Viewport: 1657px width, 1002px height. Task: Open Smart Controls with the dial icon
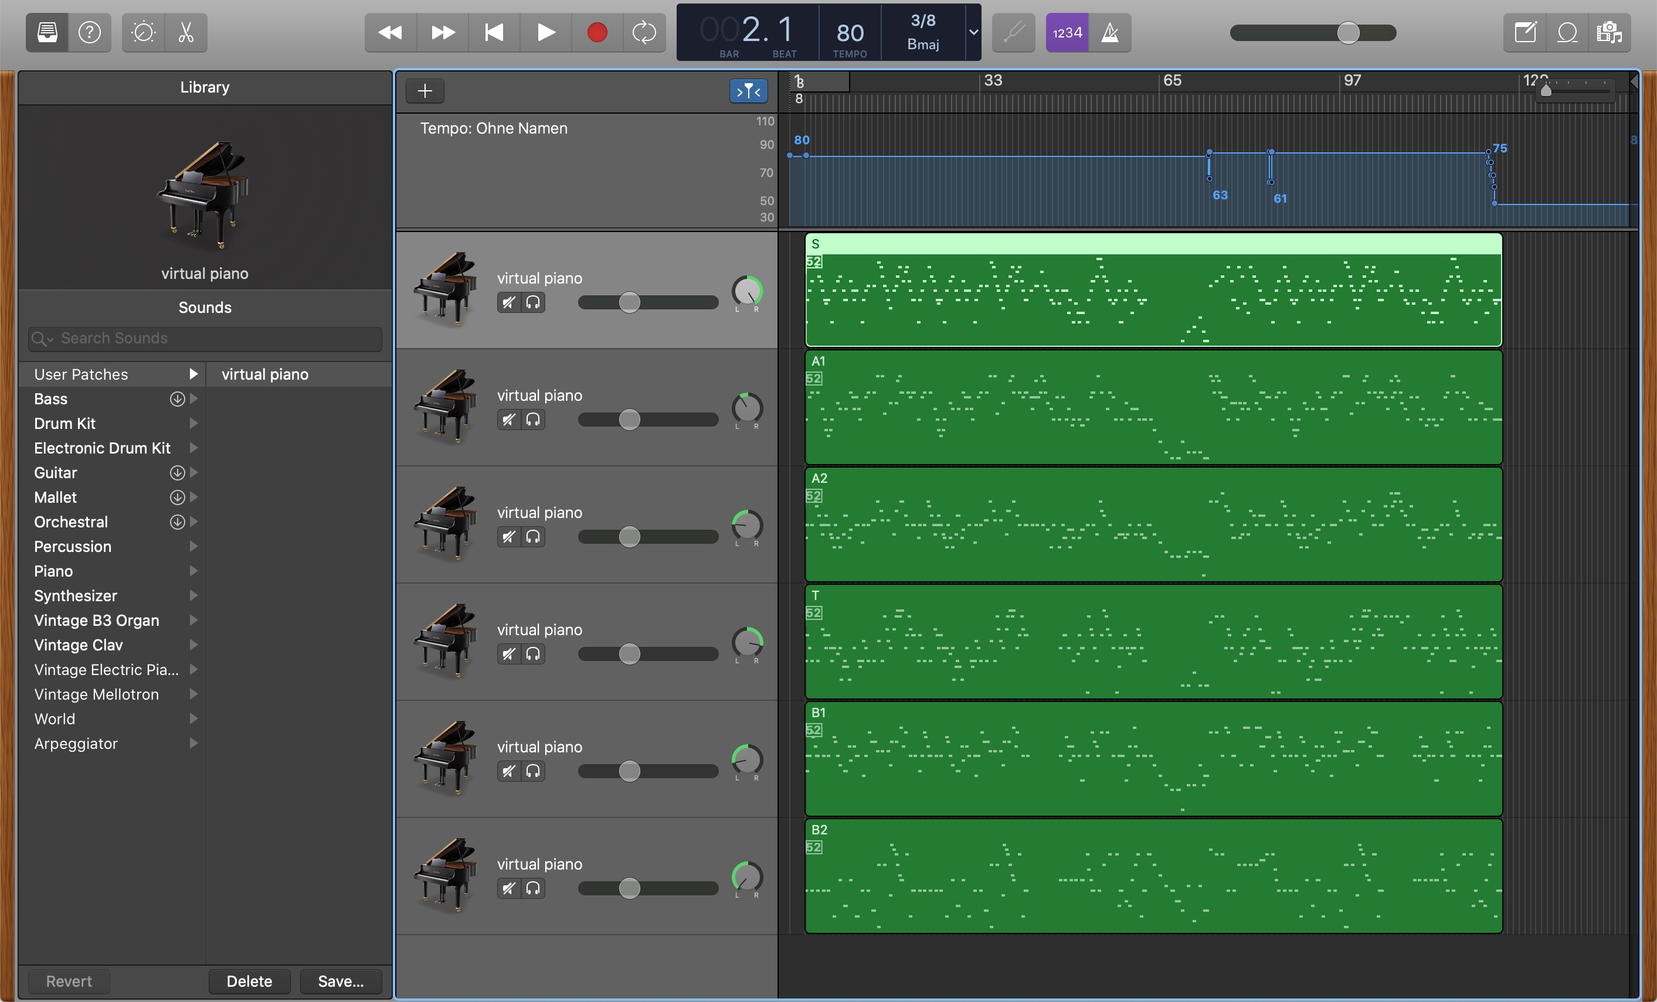click(x=143, y=32)
